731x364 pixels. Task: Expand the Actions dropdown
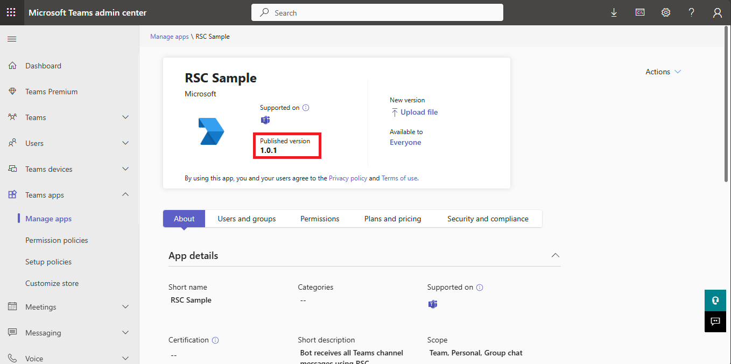[x=663, y=71]
